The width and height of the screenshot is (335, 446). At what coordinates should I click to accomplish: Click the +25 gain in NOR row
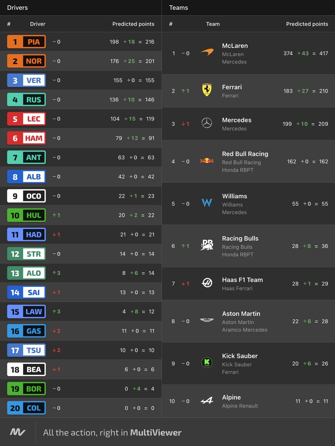click(129, 61)
